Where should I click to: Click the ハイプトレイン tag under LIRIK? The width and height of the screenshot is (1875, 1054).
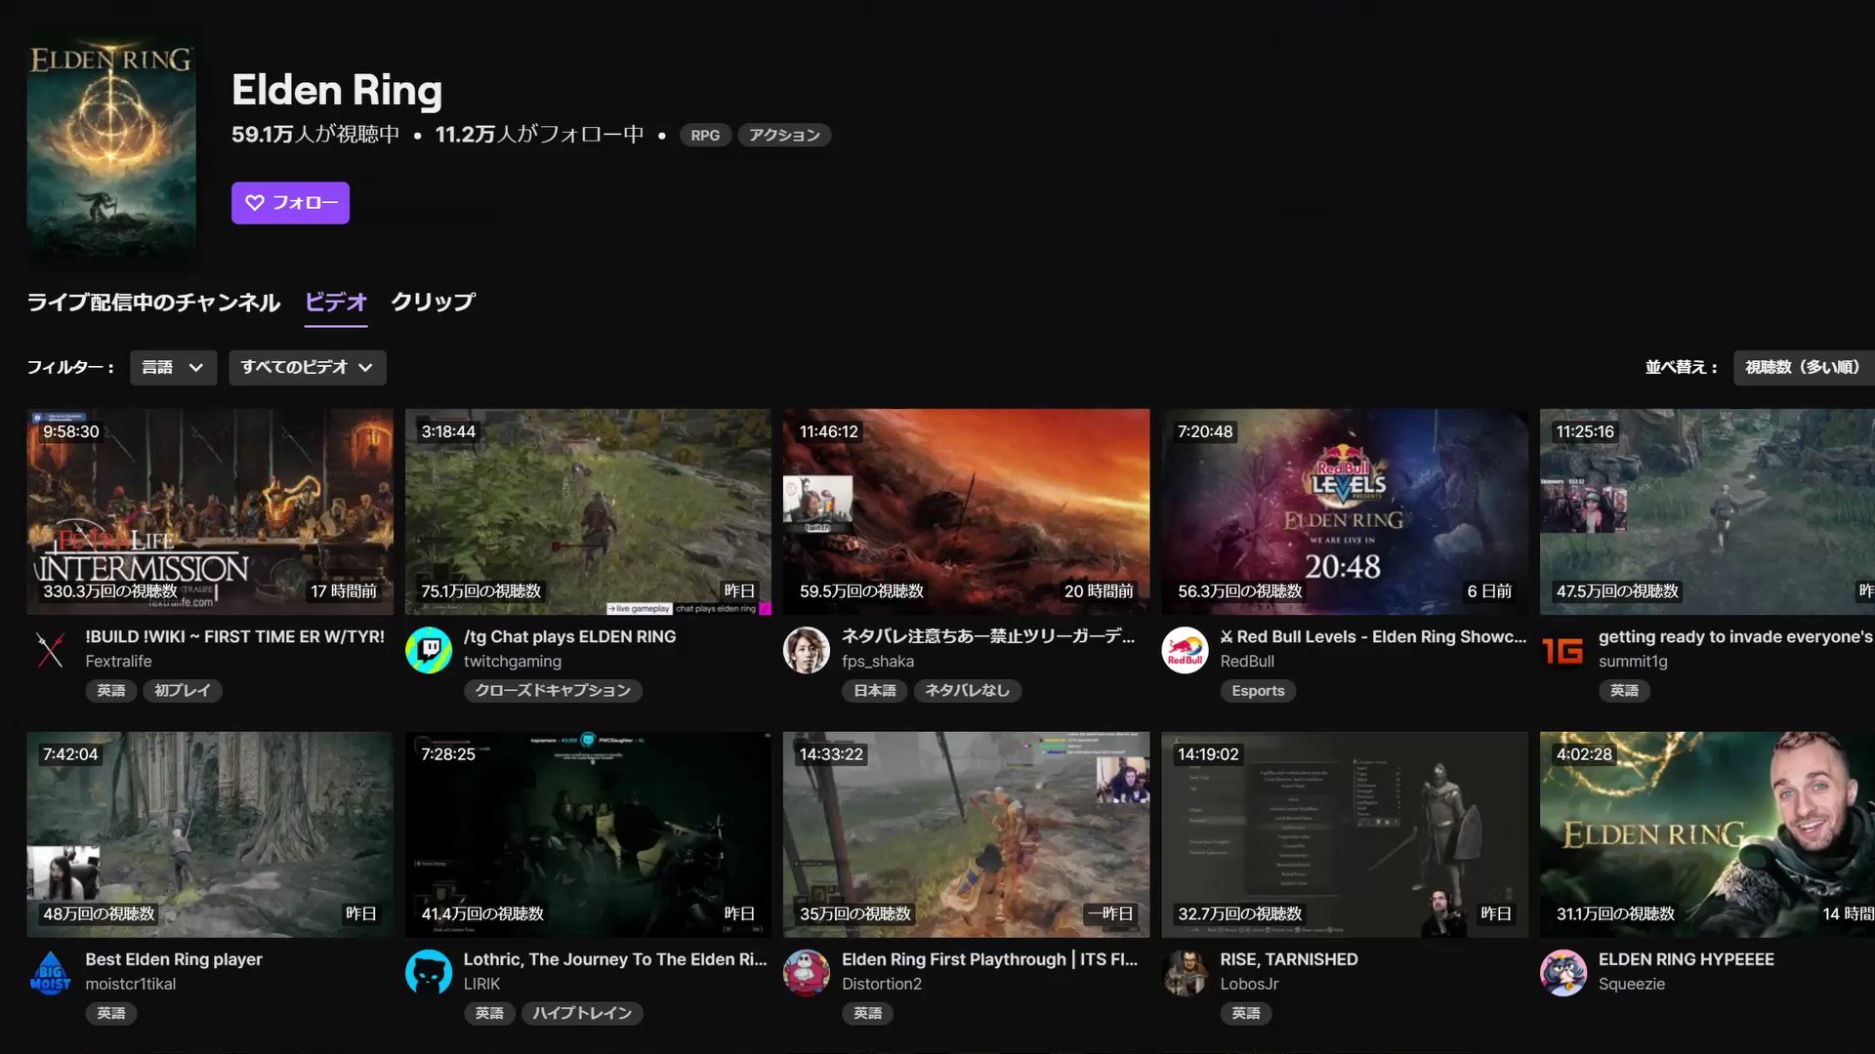click(x=582, y=1014)
